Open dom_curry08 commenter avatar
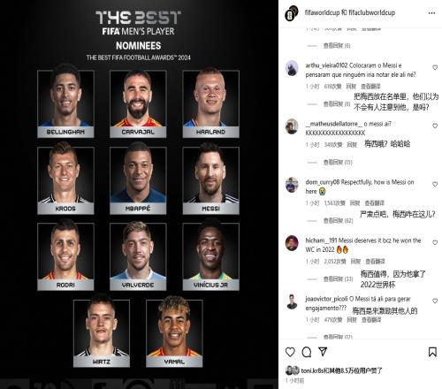This screenshot has width=442, height=389. (x=292, y=185)
